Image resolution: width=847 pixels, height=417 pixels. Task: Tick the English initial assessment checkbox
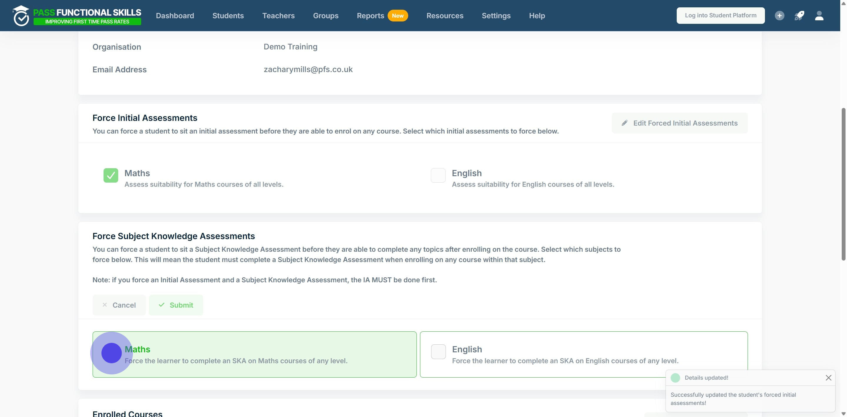pyautogui.click(x=438, y=175)
